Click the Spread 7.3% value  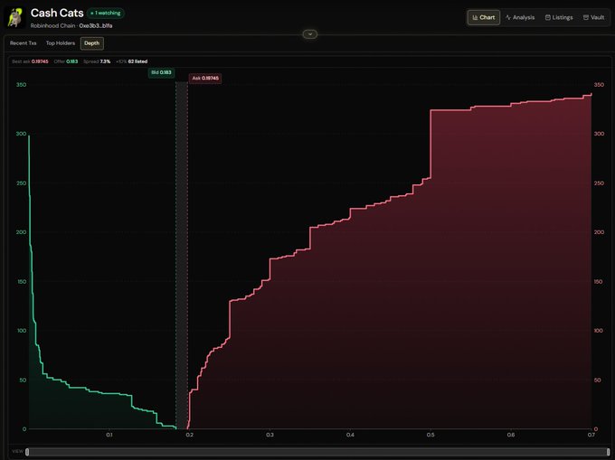105,61
